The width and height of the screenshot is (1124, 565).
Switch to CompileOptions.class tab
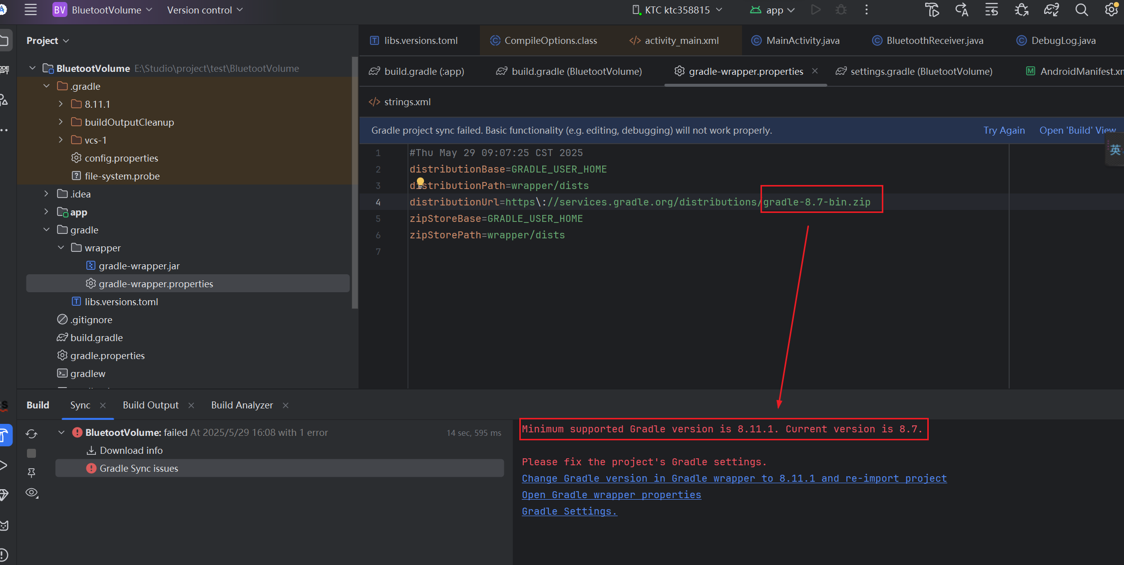(544, 40)
